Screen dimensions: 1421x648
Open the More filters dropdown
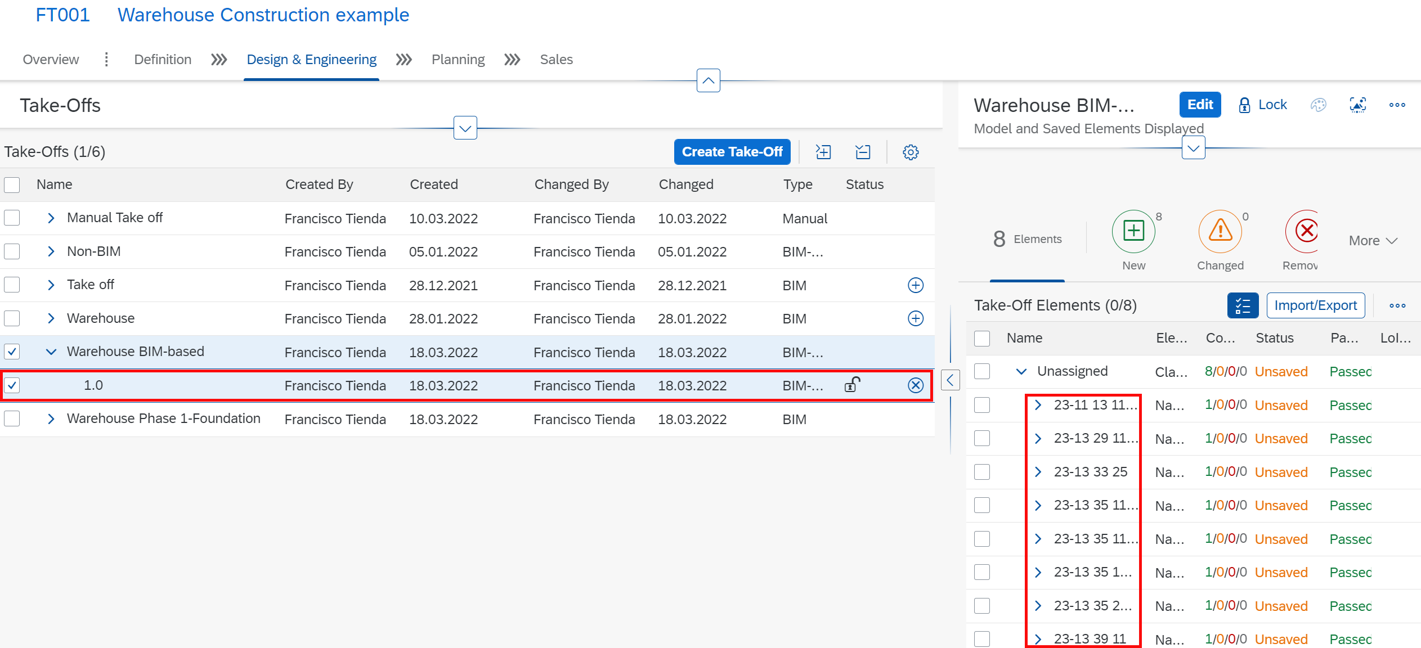1373,241
